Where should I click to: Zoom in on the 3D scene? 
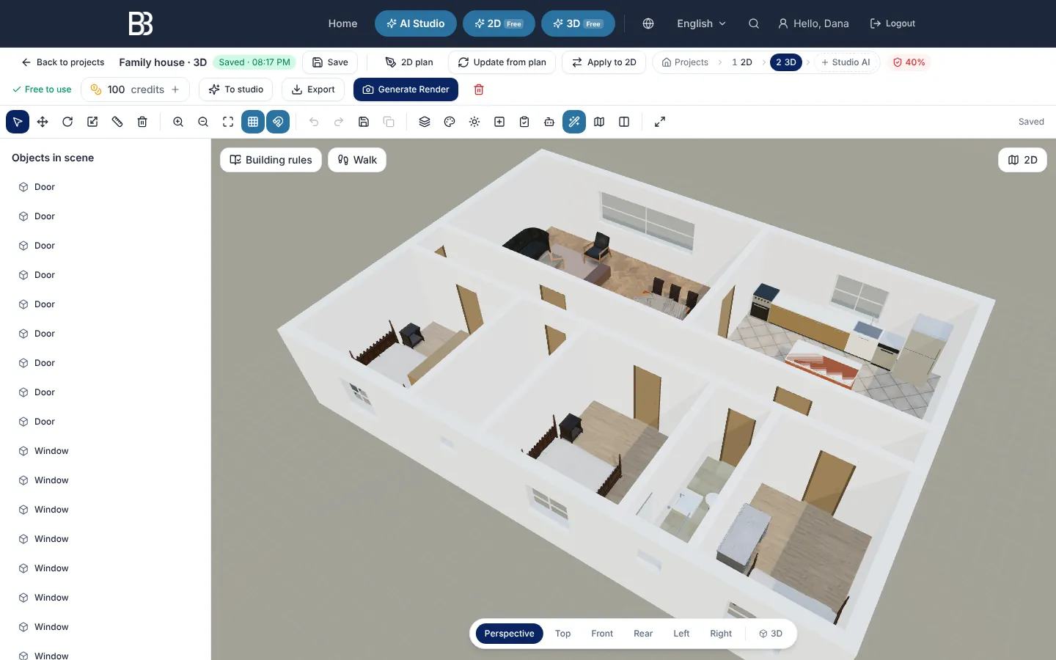click(178, 122)
